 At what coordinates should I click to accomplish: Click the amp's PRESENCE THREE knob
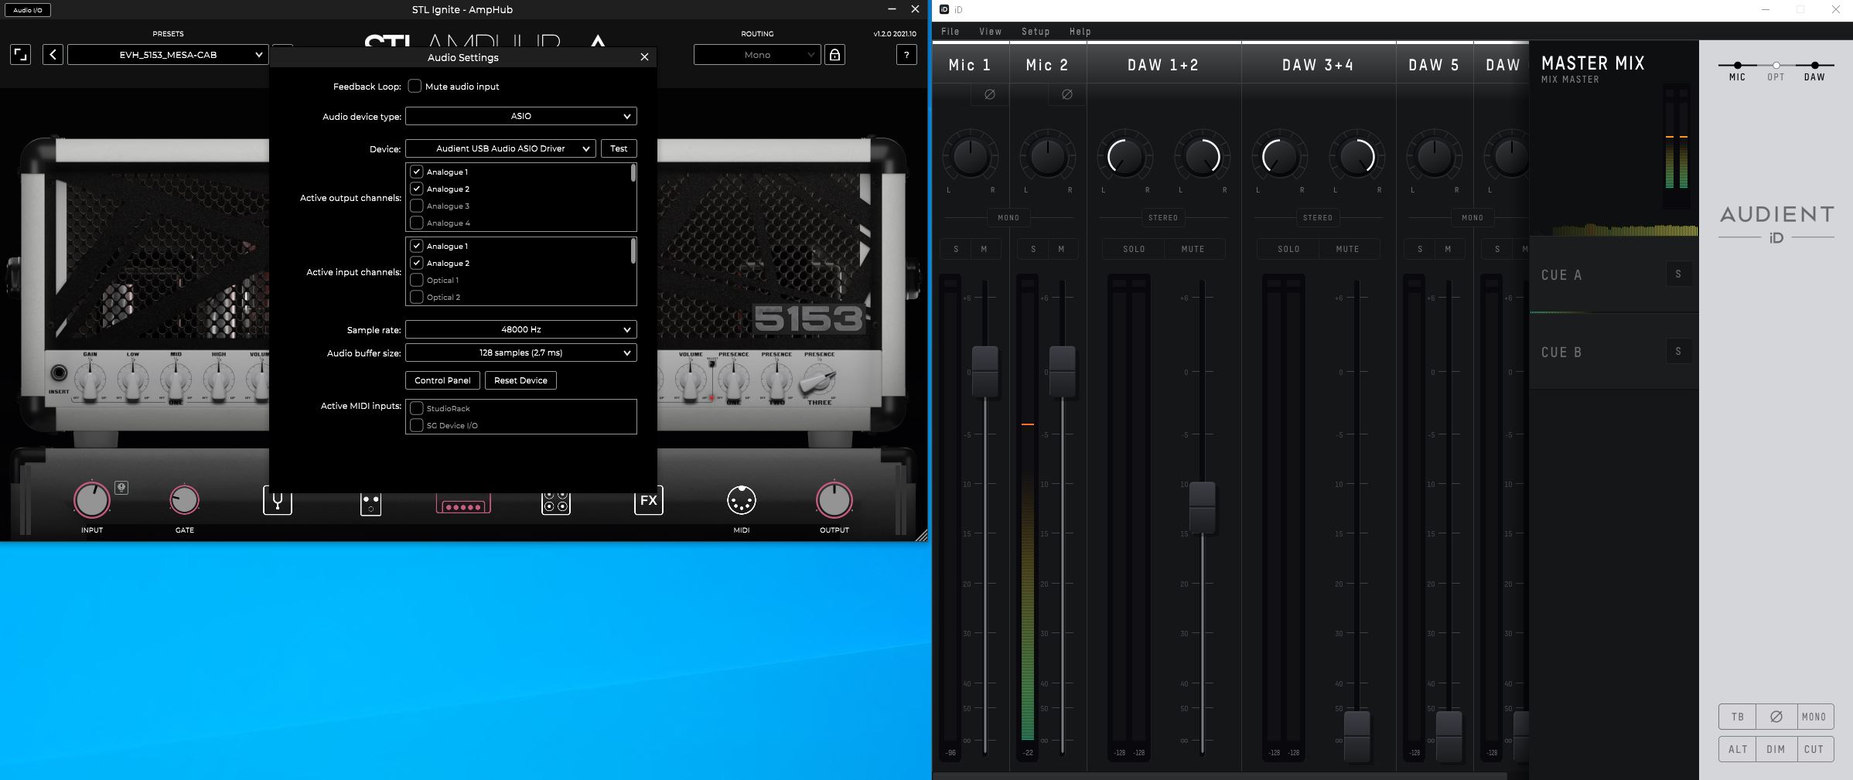pyautogui.click(x=818, y=380)
